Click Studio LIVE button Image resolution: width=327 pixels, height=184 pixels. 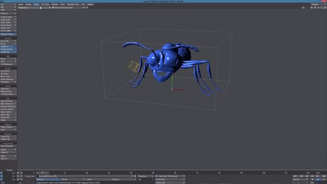[8, 28]
